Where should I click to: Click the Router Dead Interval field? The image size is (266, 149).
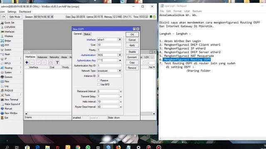[x=108, y=107]
